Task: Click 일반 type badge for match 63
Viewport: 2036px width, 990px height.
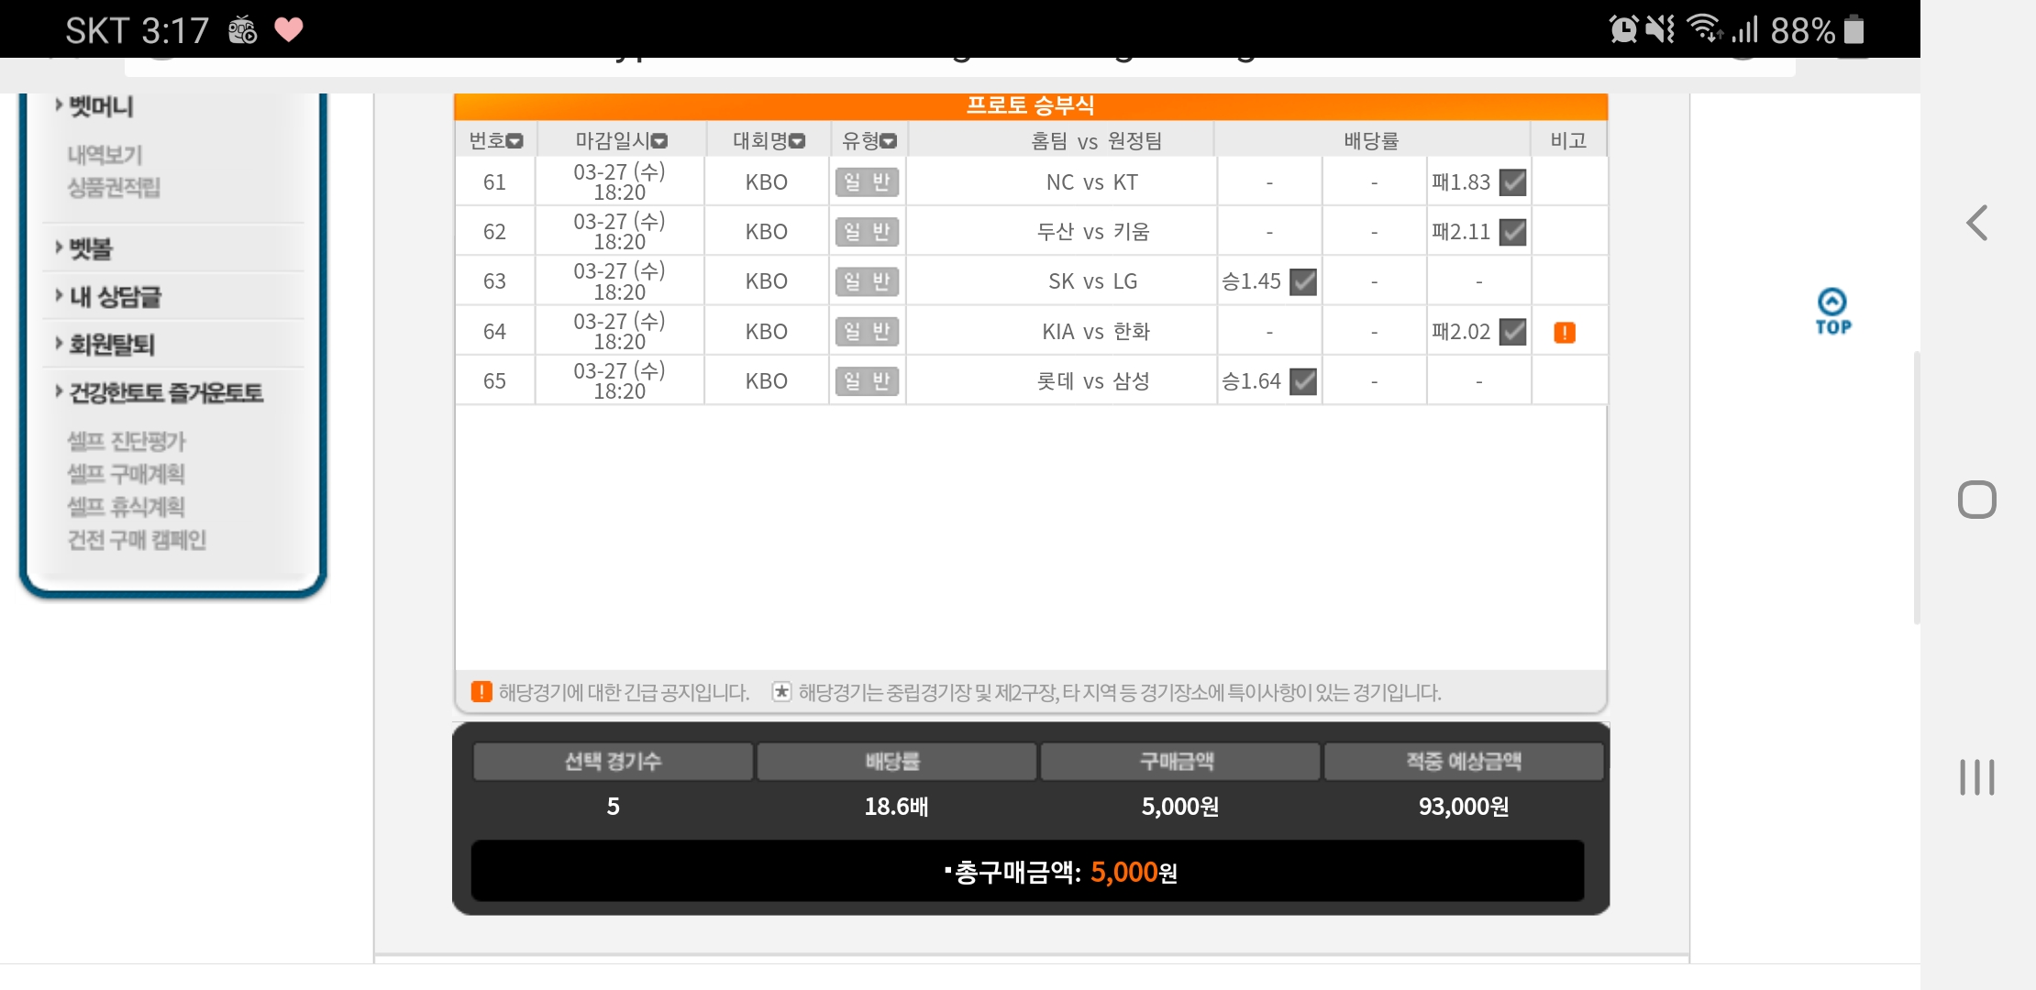Action: pos(867,281)
